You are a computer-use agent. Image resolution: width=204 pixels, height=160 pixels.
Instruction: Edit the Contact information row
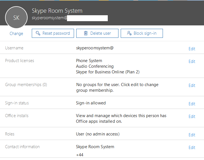(x=192, y=148)
